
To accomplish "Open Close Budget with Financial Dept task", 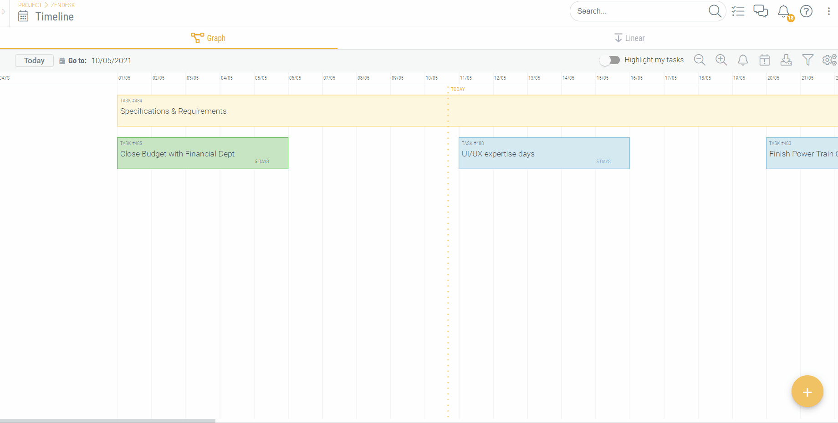I will click(x=203, y=153).
